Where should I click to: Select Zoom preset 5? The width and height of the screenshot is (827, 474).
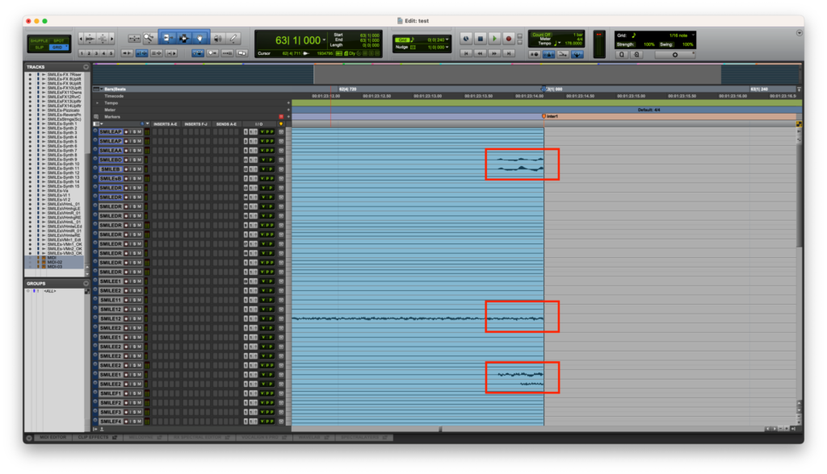111,53
